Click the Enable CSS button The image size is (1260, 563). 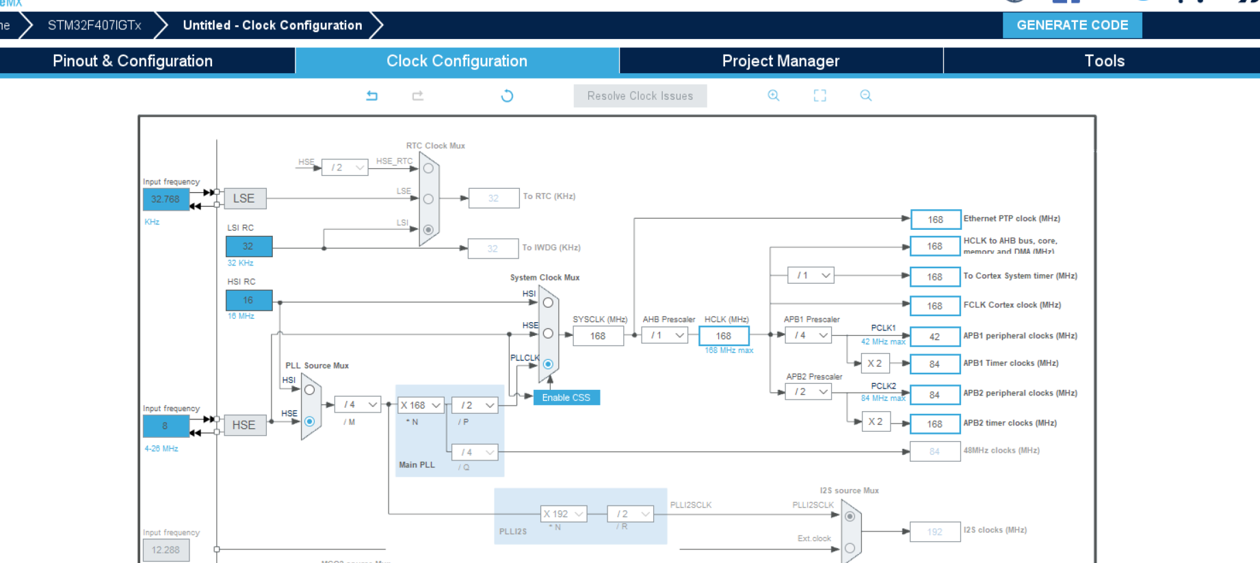[566, 397]
